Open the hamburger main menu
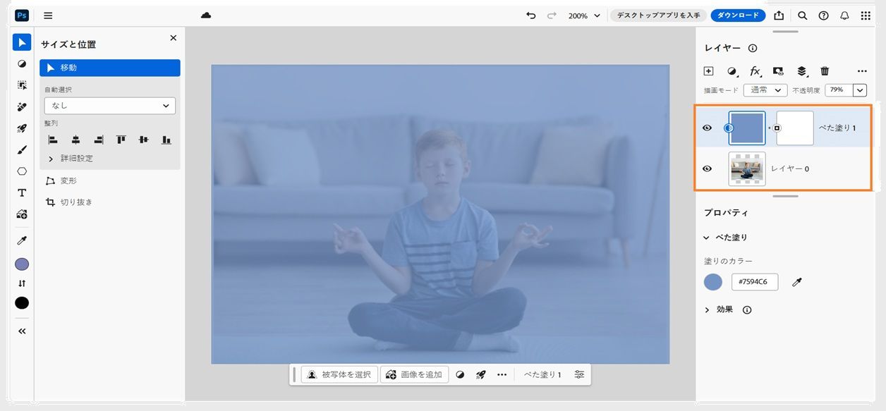886x411 pixels. pyautogui.click(x=48, y=16)
